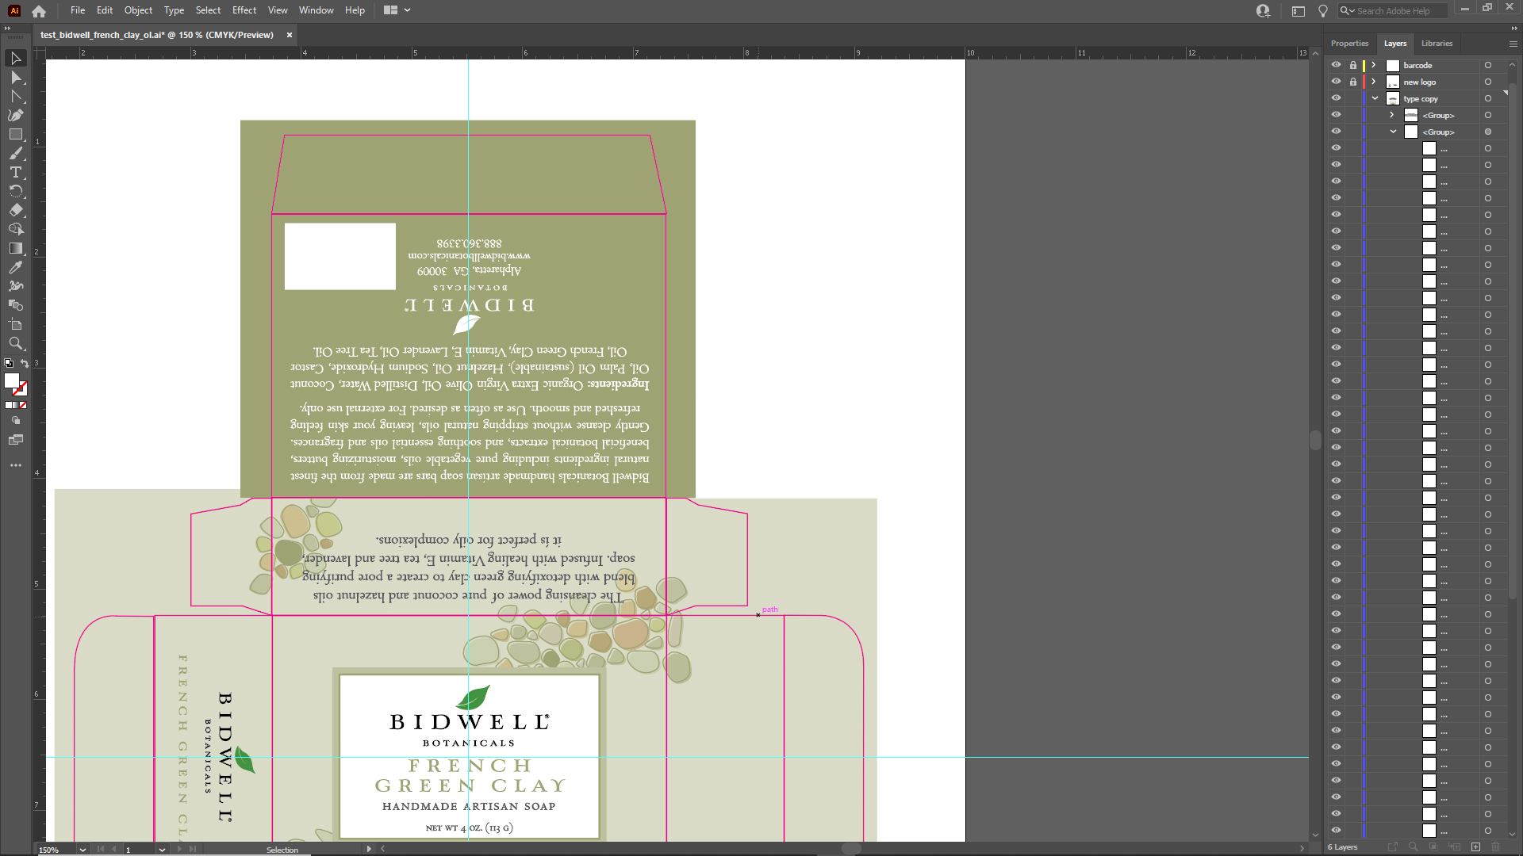Select the Zoom tool in toolbar
This screenshot has height=856, width=1523.
coord(16,344)
